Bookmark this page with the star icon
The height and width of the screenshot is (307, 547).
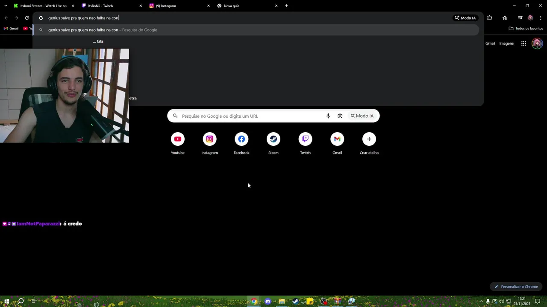[x=505, y=18]
